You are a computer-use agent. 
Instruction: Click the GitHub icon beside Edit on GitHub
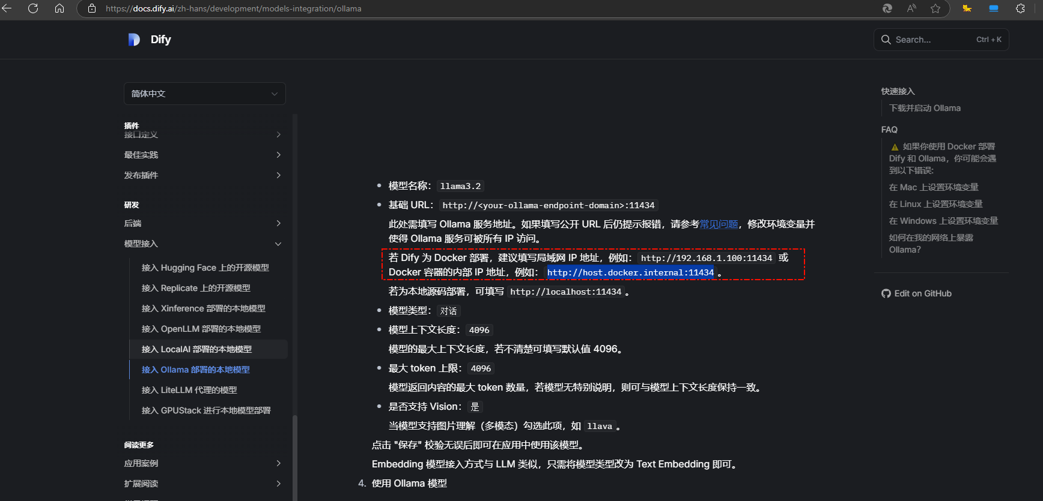[x=886, y=293]
